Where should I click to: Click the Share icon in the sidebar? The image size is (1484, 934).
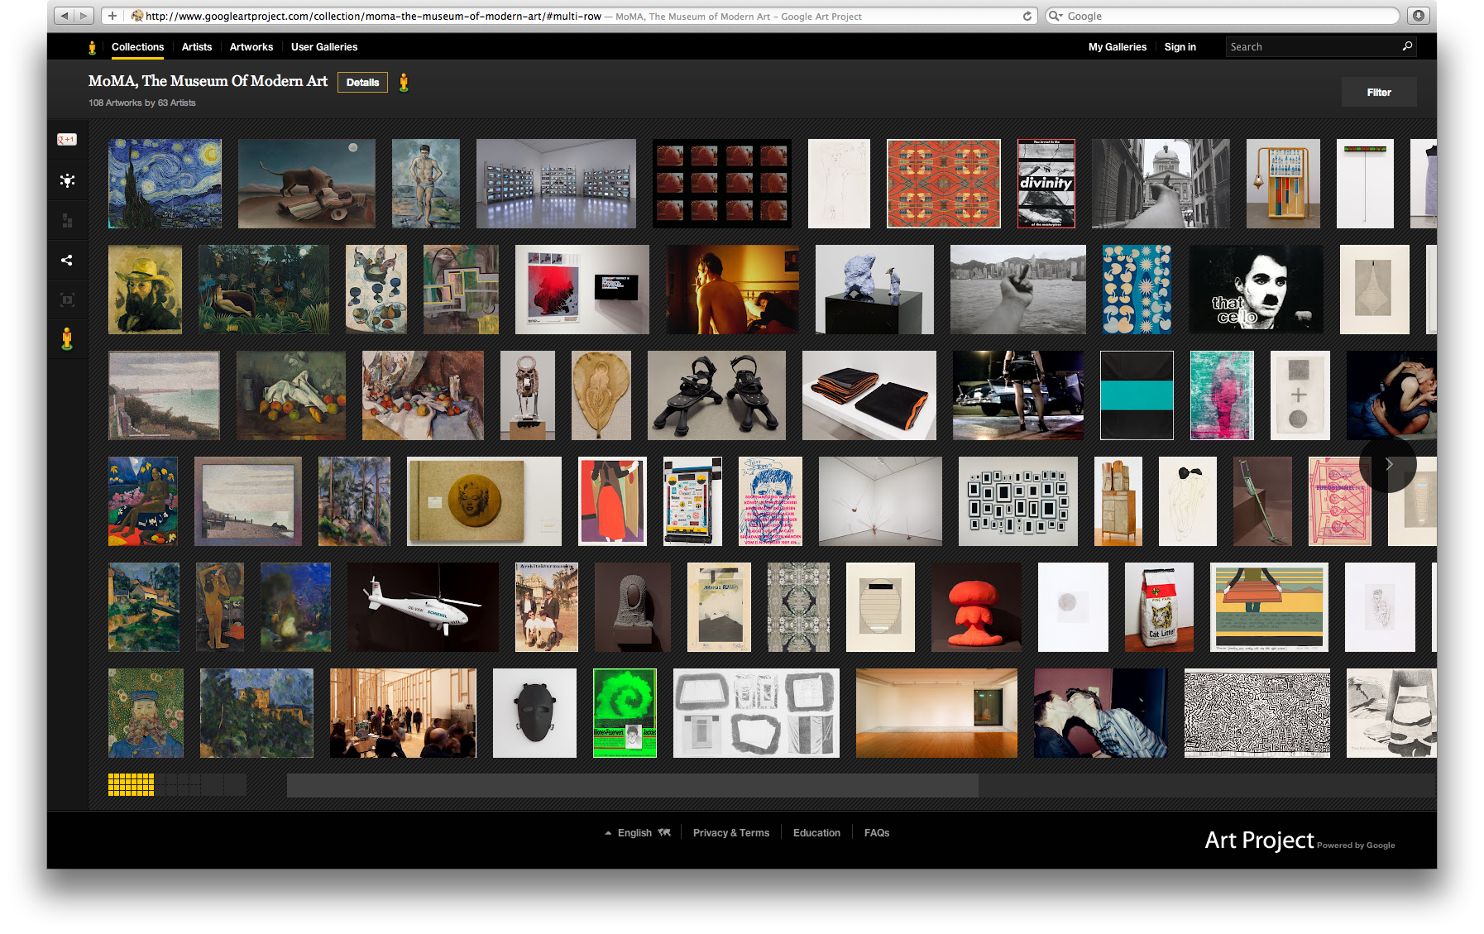67,260
